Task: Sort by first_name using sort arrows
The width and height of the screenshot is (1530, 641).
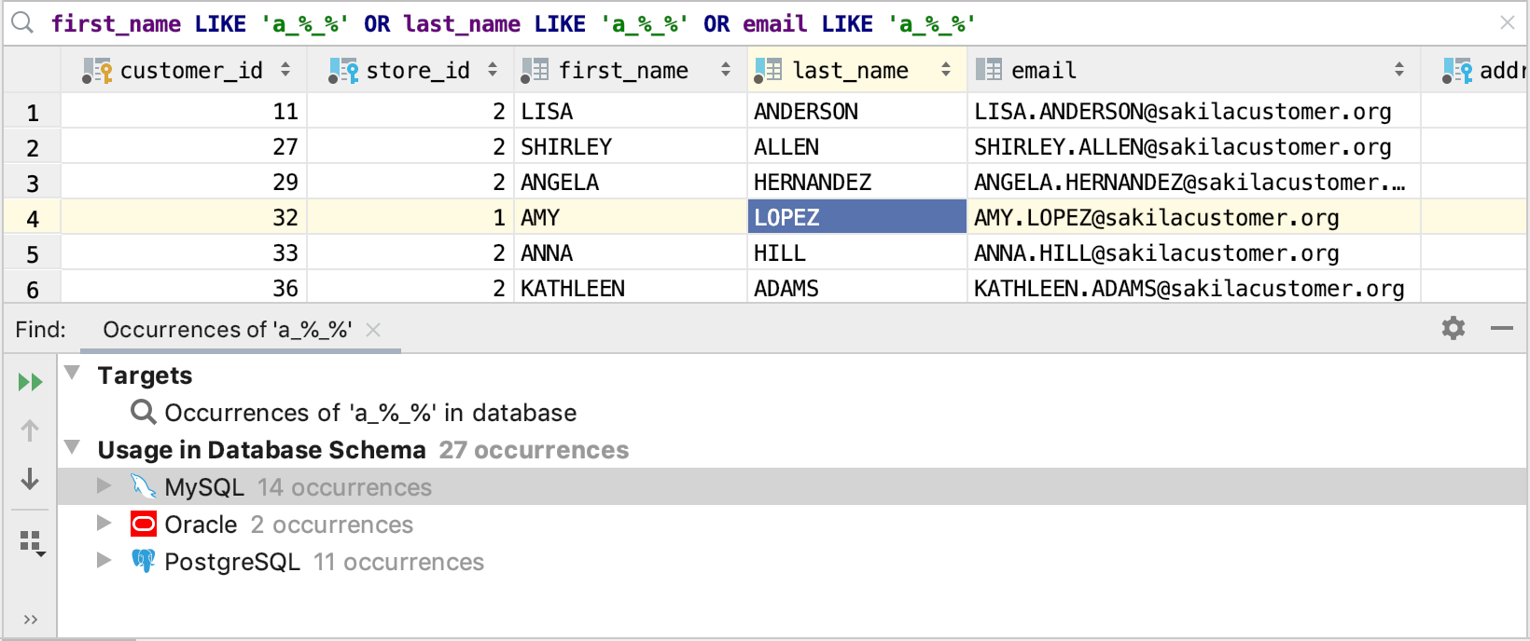Action: pyautogui.click(x=726, y=70)
